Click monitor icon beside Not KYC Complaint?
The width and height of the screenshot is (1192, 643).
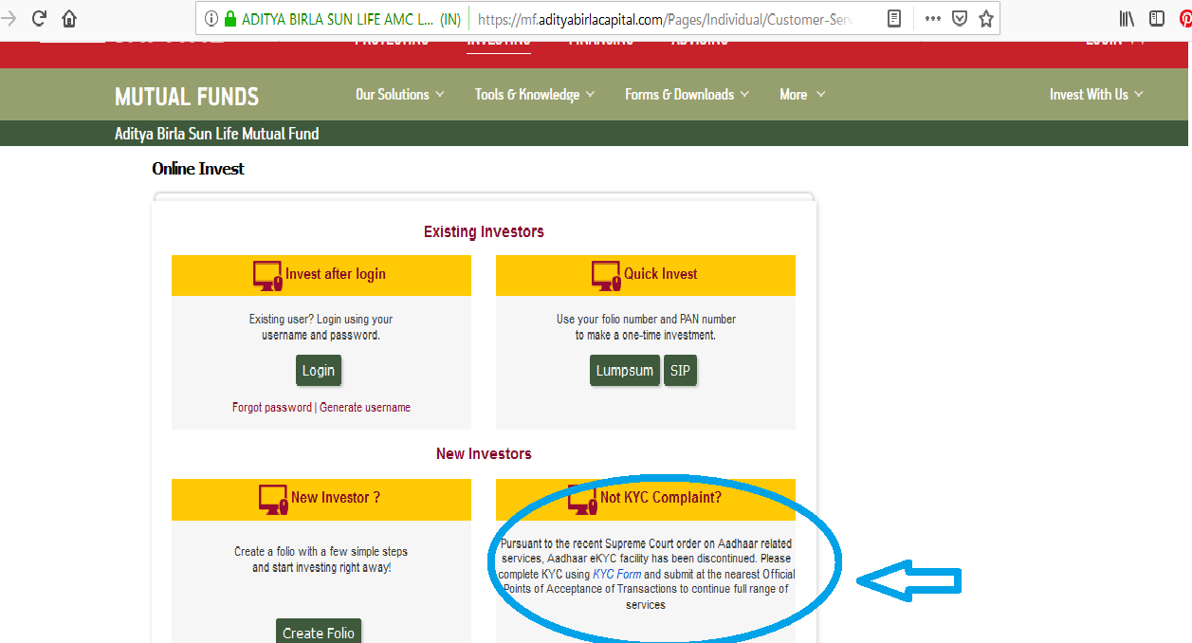(x=583, y=499)
